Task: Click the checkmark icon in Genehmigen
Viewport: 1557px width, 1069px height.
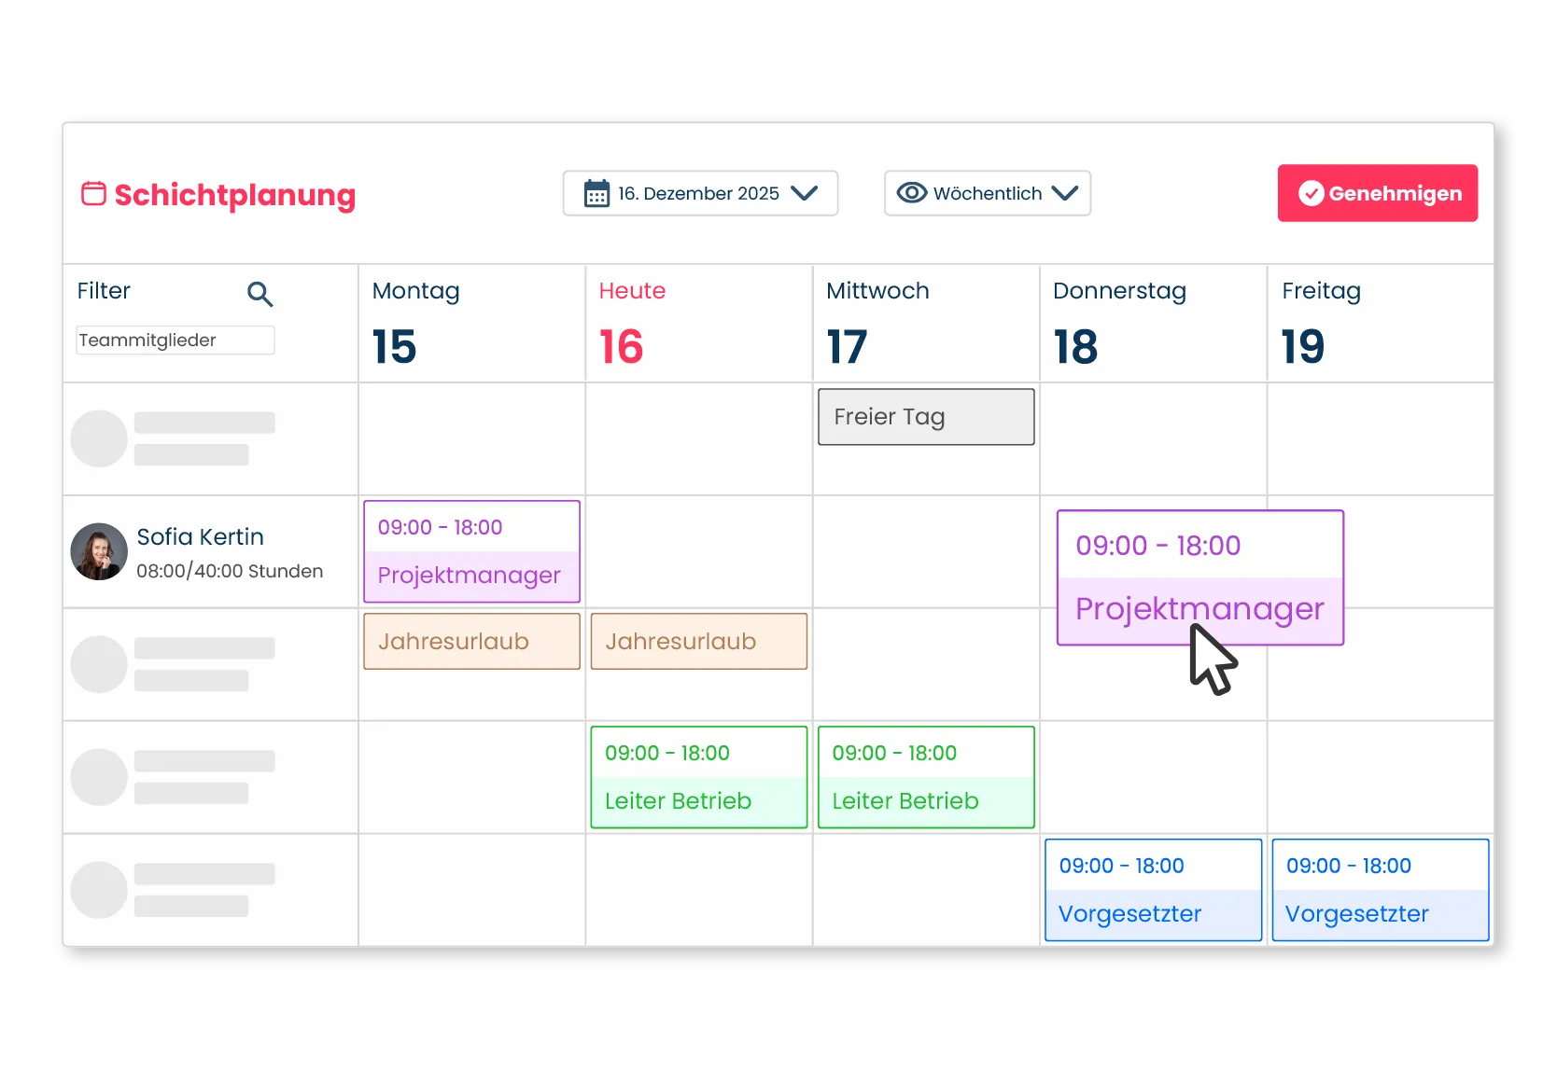Action: coord(1311,194)
